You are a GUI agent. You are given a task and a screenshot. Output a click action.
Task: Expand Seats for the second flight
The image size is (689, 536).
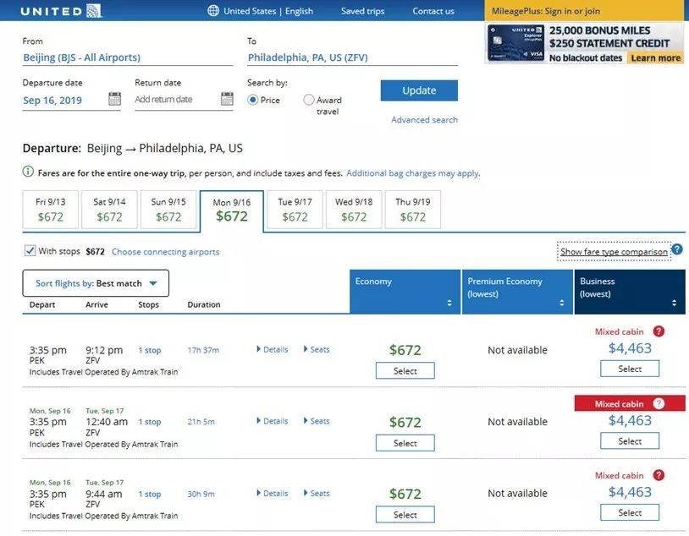click(x=316, y=421)
